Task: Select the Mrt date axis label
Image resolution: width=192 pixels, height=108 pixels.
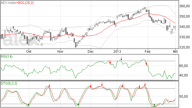Action: [175, 51]
